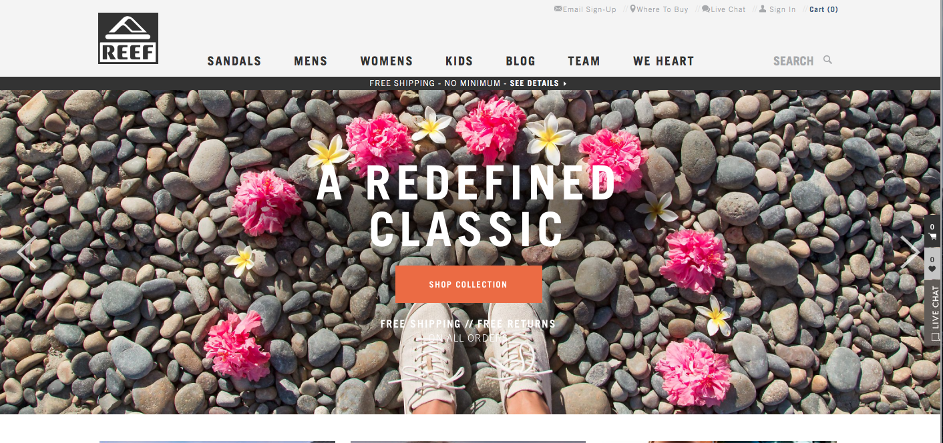Click the Reef logo
This screenshot has height=443, width=943.
(x=128, y=38)
